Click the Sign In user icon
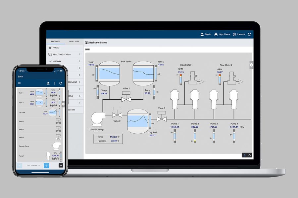 click(202, 34)
